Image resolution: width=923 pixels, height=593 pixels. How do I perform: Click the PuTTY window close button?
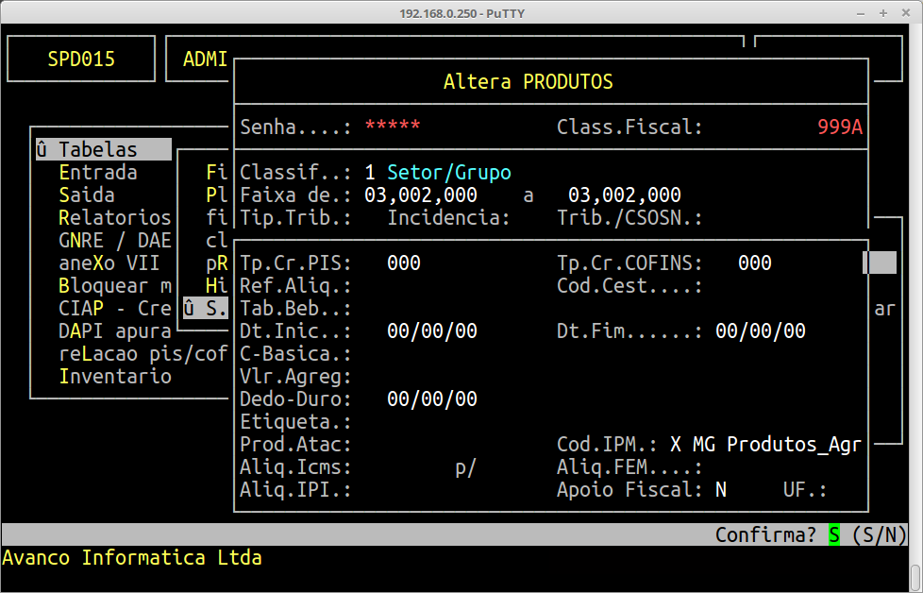click(x=906, y=13)
